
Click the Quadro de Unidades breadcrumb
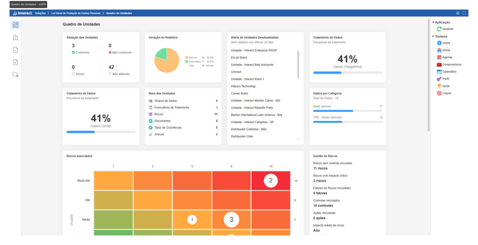pos(119,13)
